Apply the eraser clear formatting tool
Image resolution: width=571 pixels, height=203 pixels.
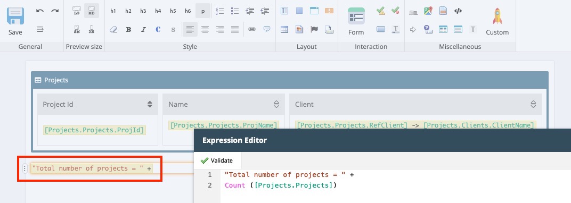coord(113,29)
